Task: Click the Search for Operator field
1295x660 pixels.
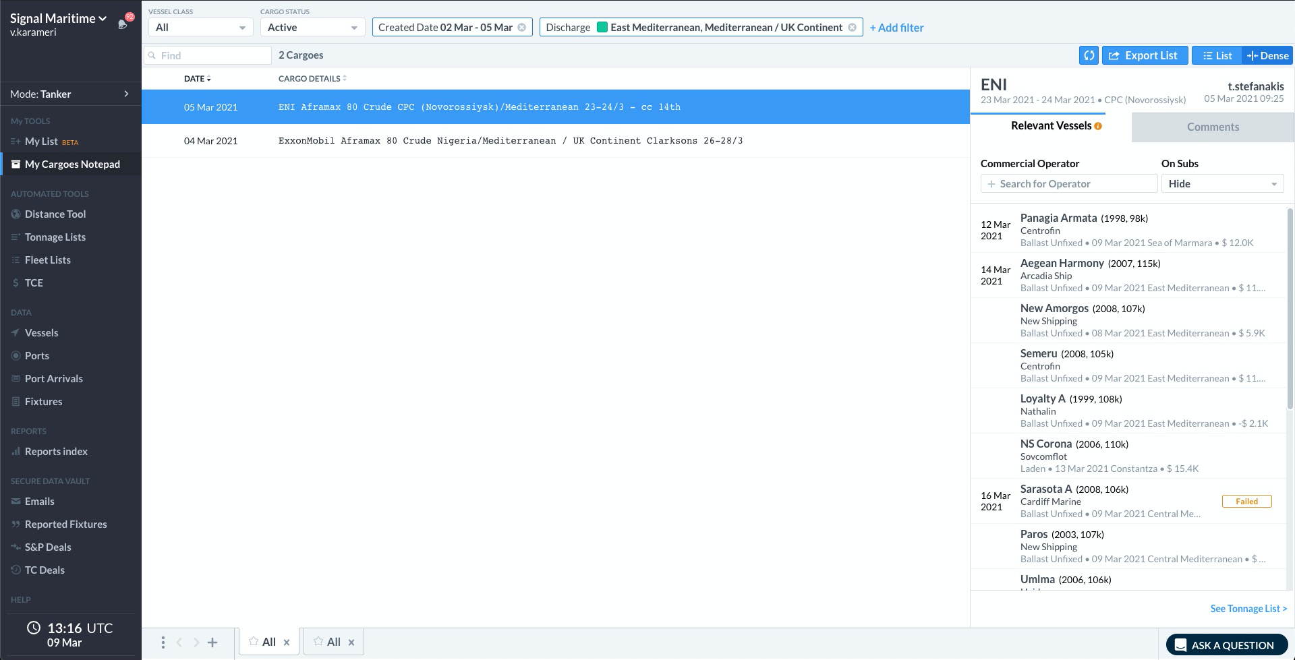Action: coord(1069,184)
